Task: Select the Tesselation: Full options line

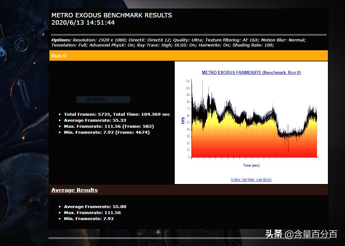Action: pyautogui.click(x=163, y=45)
